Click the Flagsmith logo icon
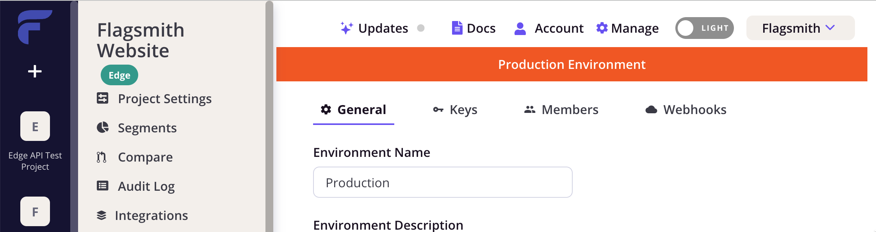 35,27
